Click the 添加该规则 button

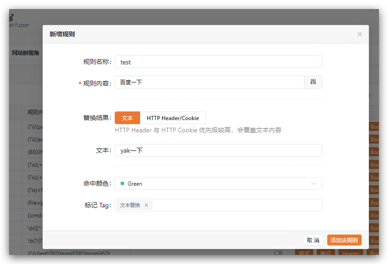pyautogui.click(x=344, y=240)
